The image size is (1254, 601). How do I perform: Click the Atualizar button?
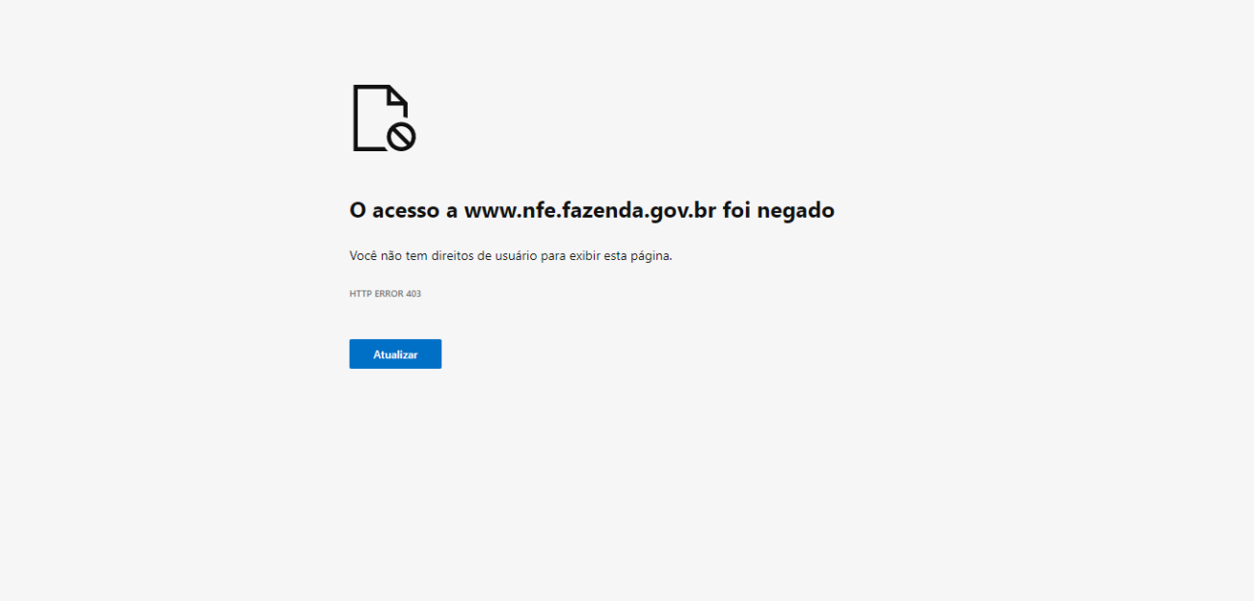click(395, 353)
